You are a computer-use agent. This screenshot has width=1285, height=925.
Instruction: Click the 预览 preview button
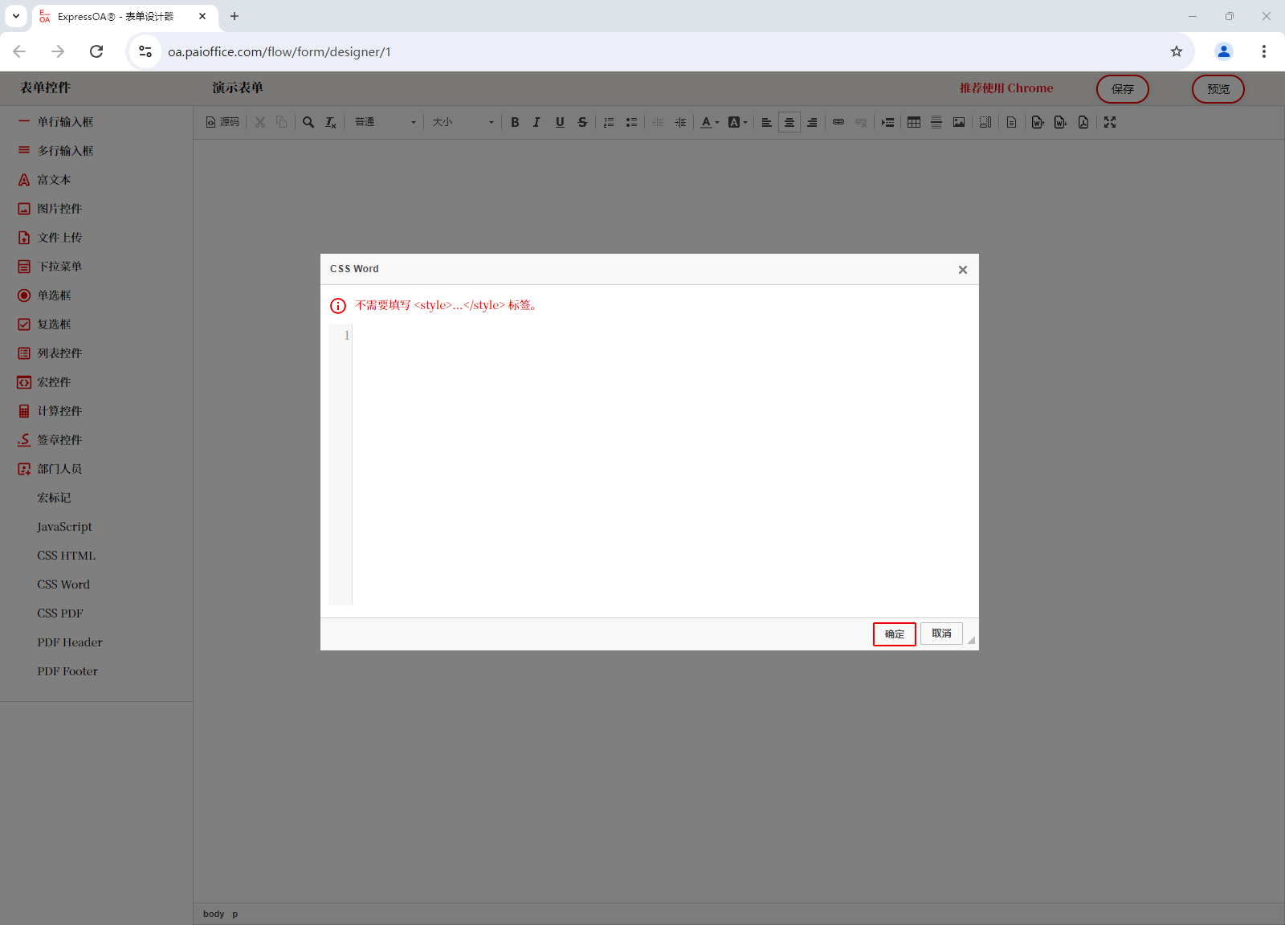click(1218, 89)
